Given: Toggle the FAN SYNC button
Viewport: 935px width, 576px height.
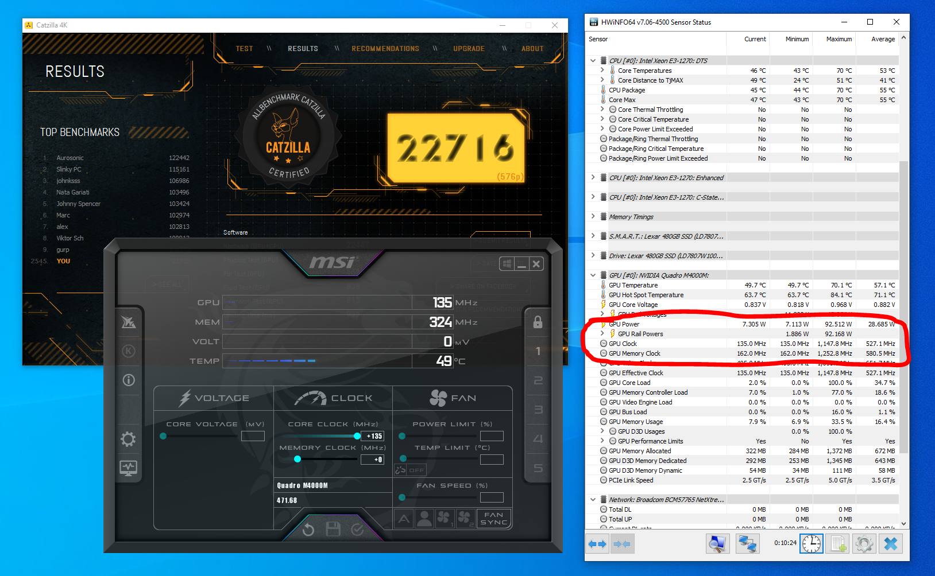Looking at the screenshot, I should (494, 519).
